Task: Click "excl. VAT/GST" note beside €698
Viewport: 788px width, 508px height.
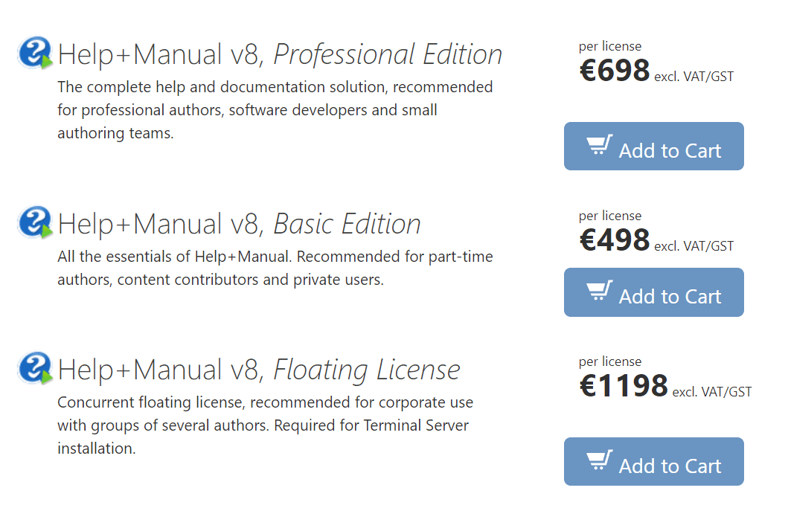Action: (x=693, y=77)
